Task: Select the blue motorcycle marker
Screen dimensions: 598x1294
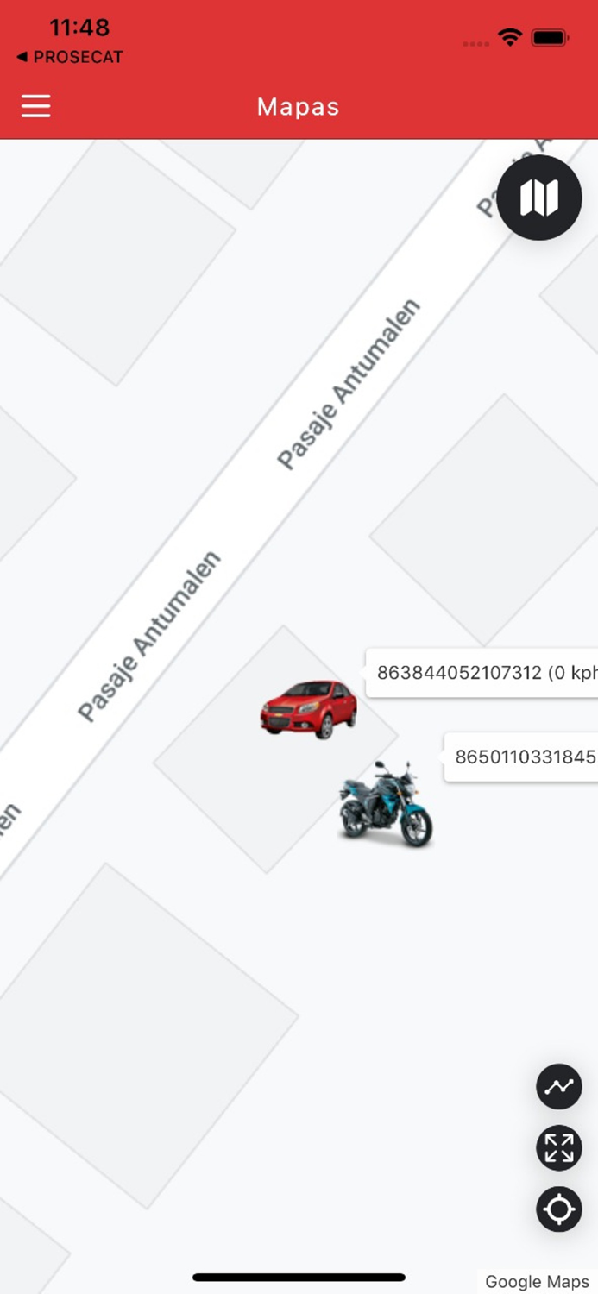Action: [x=385, y=803]
